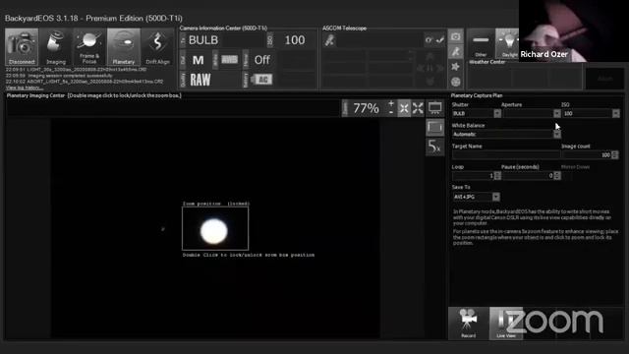Click the round globe icon in the side strip

coord(456,82)
